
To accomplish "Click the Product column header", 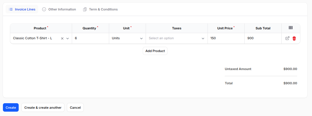I will 41,28.
